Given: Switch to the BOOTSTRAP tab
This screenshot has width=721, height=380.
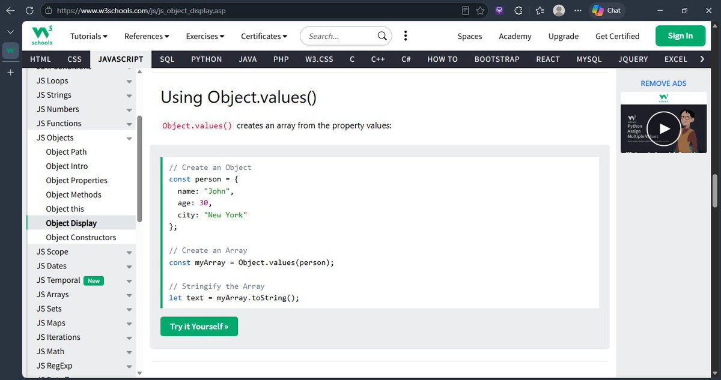Looking at the screenshot, I should click(496, 59).
